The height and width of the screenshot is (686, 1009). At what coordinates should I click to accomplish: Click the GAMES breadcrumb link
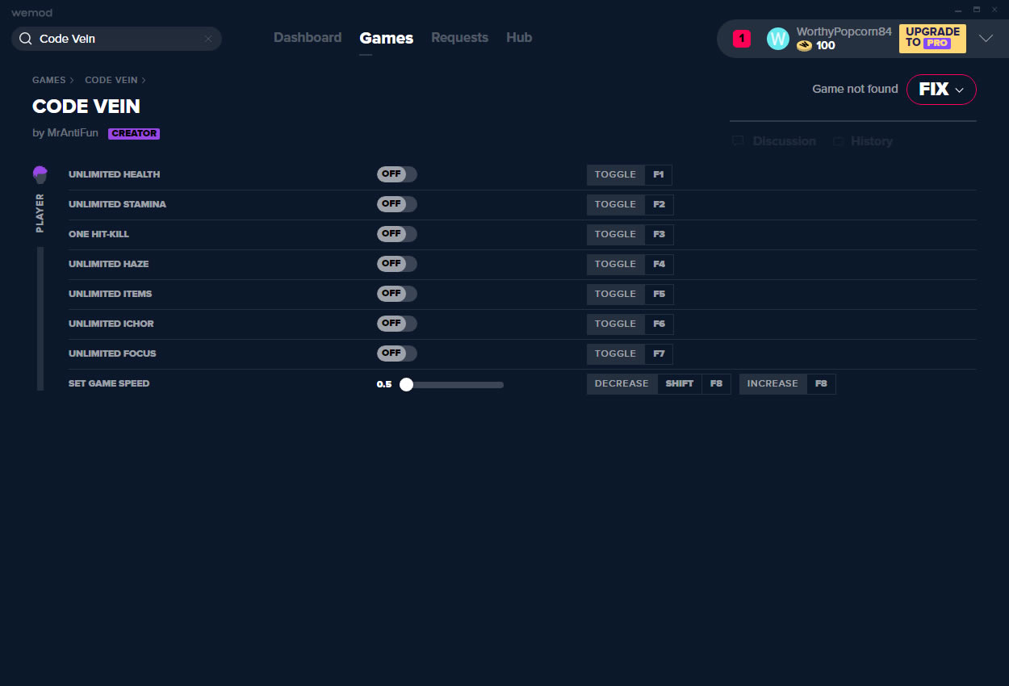48,80
